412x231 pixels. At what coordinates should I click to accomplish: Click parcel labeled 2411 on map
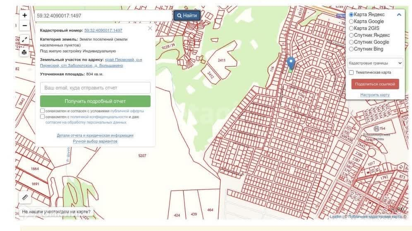222,60
